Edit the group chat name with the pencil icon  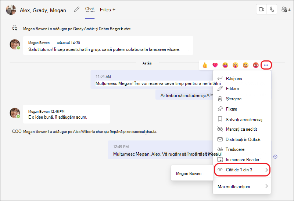click(x=76, y=10)
